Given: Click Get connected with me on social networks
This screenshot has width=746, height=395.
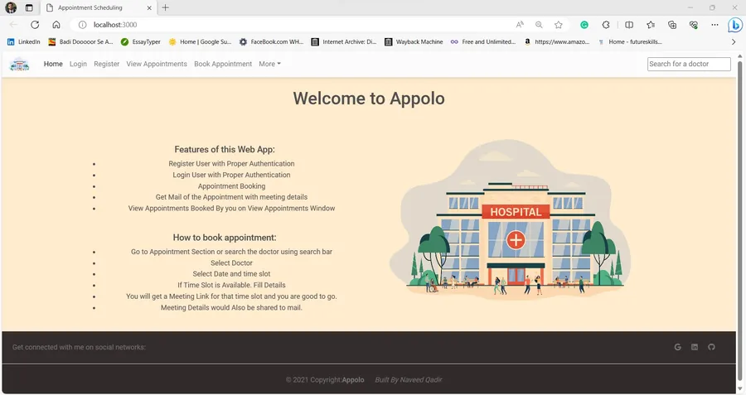Looking at the screenshot, I should coord(79,347).
